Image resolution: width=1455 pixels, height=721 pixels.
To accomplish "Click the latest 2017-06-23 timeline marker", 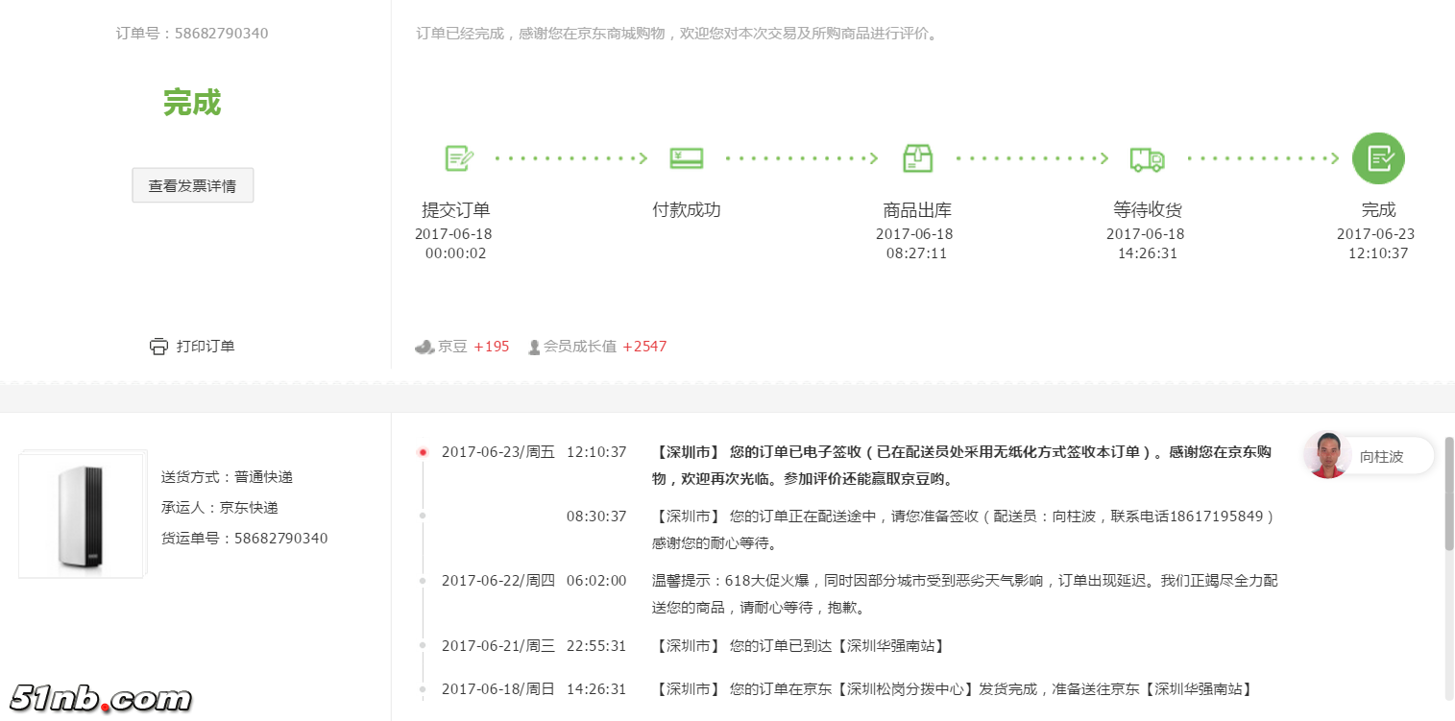I will (x=424, y=451).
